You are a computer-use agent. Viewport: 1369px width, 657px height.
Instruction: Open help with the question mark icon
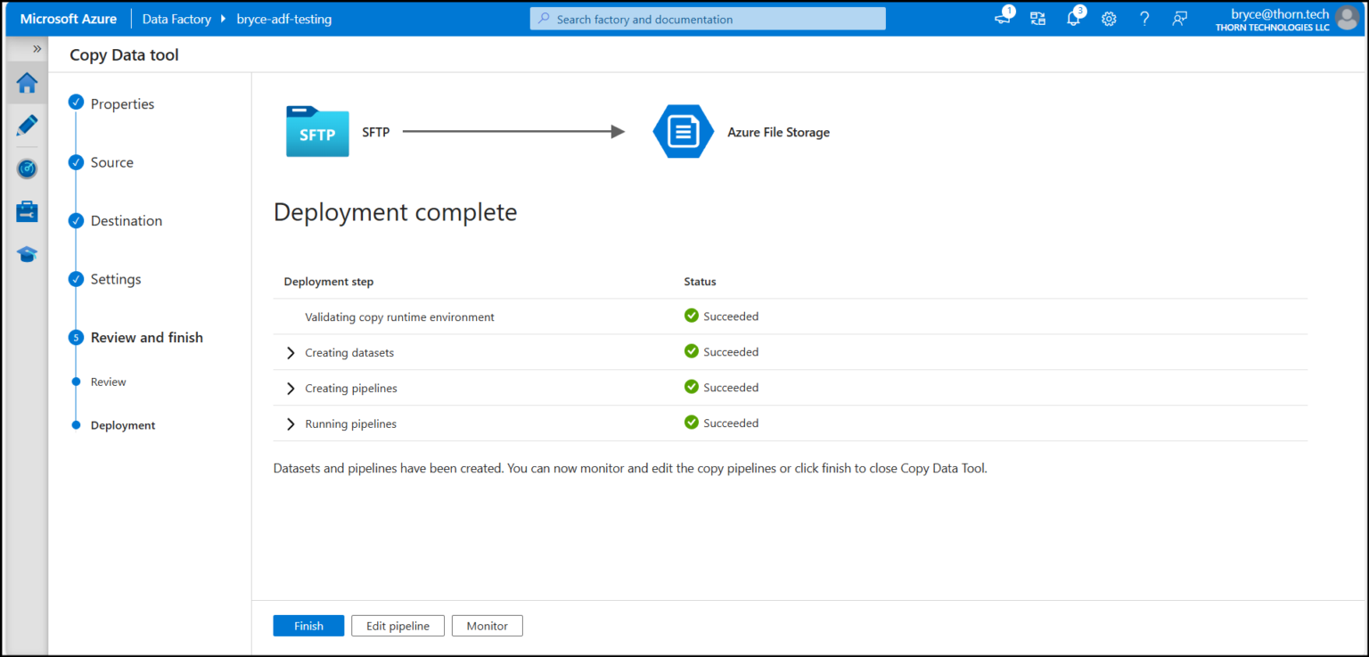tap(1144, 19)
